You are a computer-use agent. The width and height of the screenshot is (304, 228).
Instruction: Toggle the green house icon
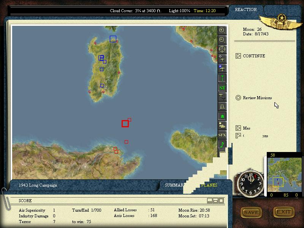tap(222, 116)
